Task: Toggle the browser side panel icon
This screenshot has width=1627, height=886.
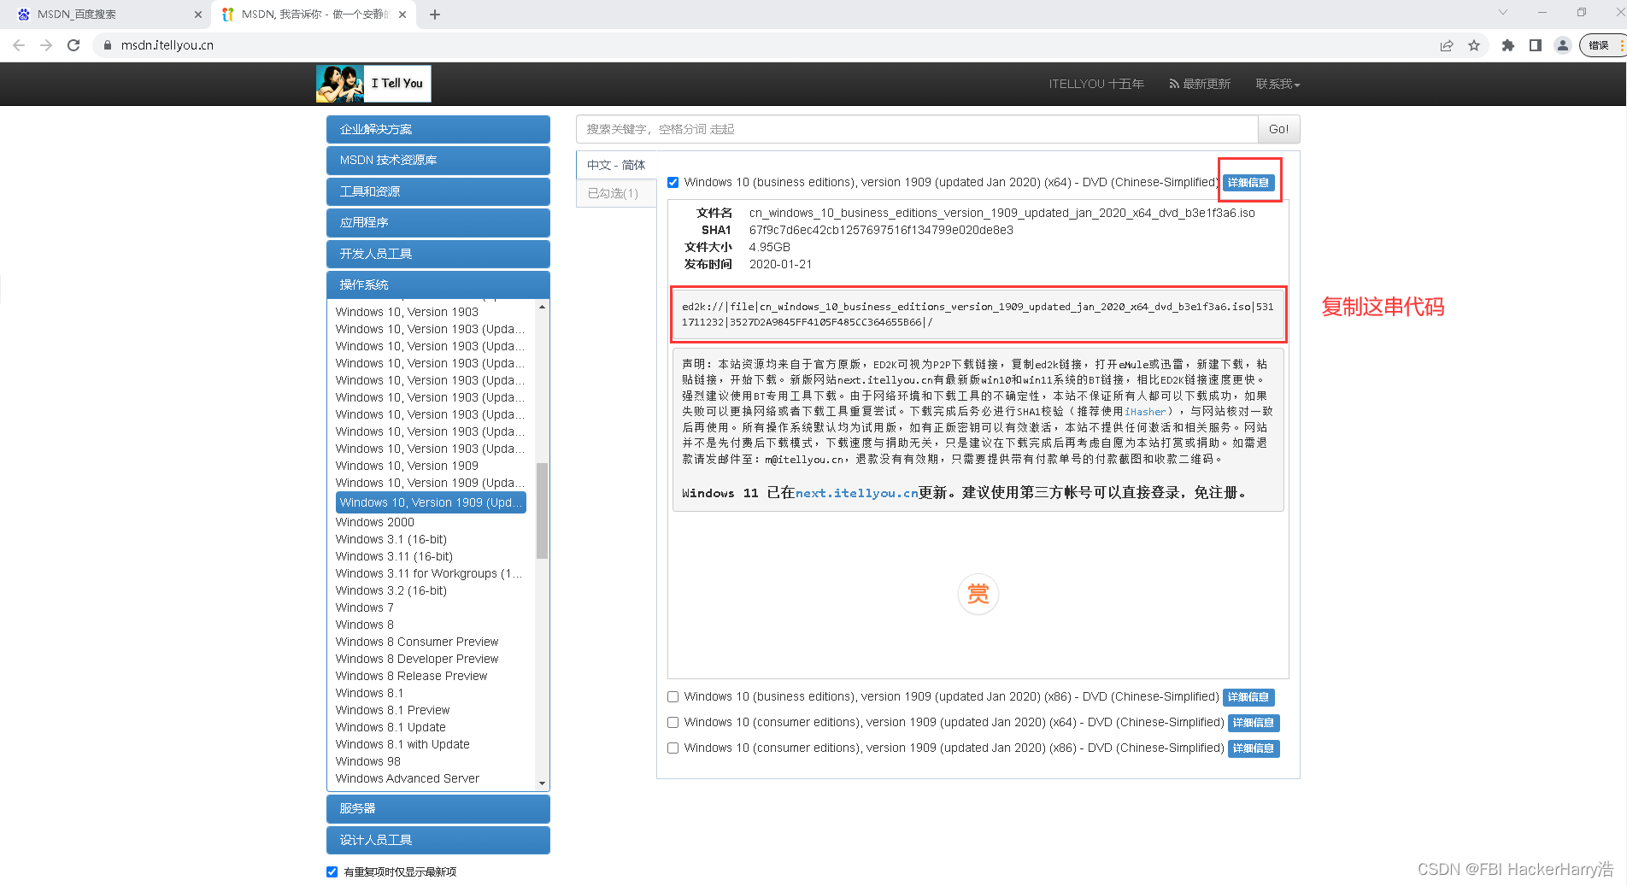Action: point(1536,45)
